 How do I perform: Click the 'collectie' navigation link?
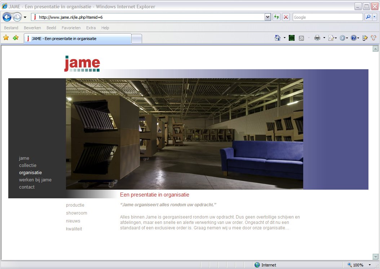28,166
